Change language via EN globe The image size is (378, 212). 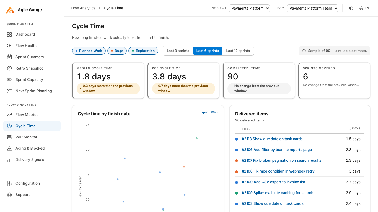click(364, 8)
